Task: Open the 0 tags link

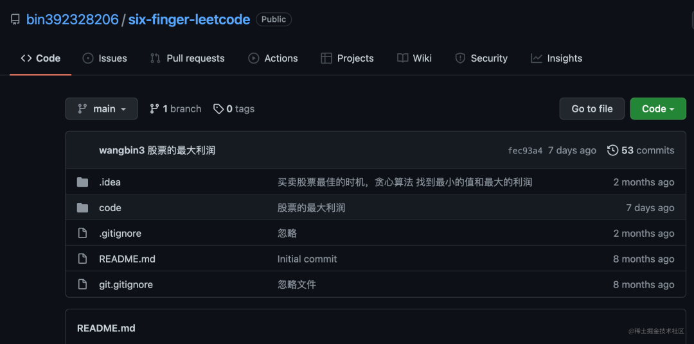Action: 234,108
